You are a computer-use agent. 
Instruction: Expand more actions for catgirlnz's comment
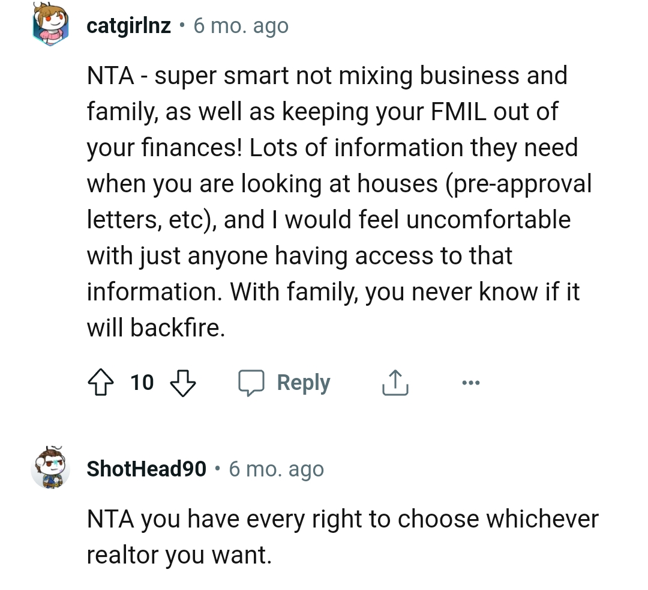(471, 382)
